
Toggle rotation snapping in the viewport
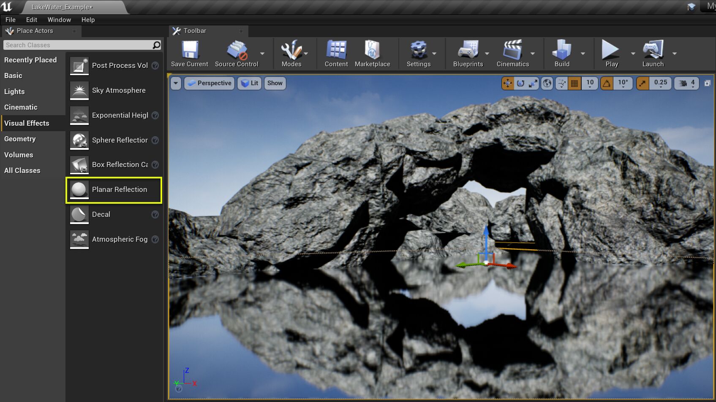pos(606,83)
